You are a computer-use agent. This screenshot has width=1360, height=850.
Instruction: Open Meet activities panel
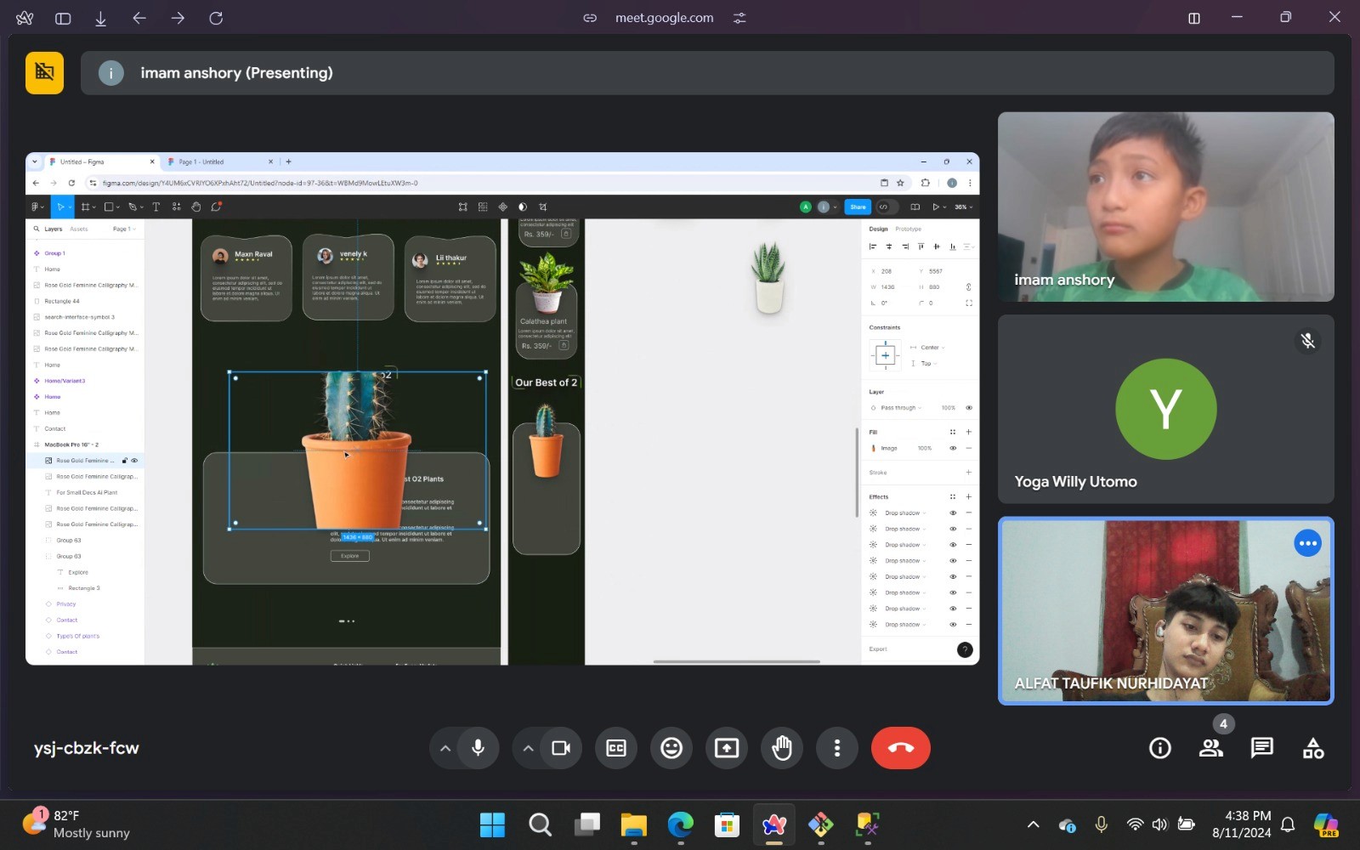tap(1313, 748)
